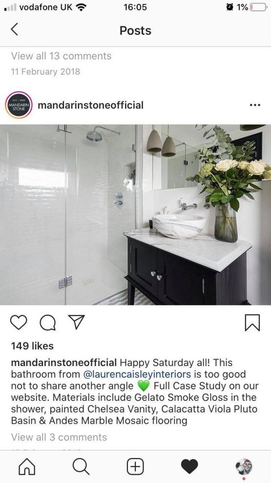This screenshot has height=483, width=271.
Task: Like the post with the heart icon
Action: tap(19, 322)
